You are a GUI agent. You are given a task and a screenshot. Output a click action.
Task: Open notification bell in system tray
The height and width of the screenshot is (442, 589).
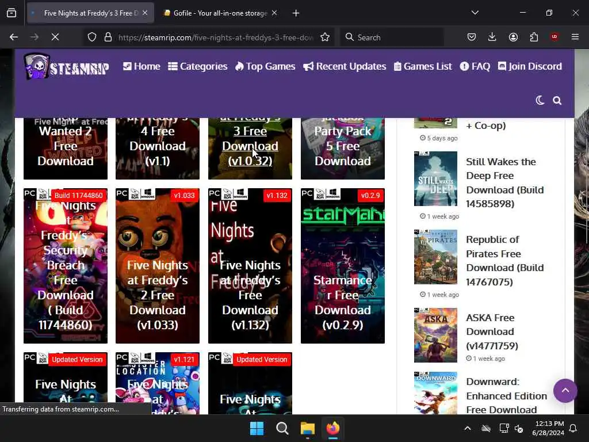pos(573,428)
